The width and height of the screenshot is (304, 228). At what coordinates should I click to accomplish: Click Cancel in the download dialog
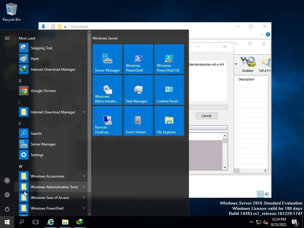coord(207,116)
